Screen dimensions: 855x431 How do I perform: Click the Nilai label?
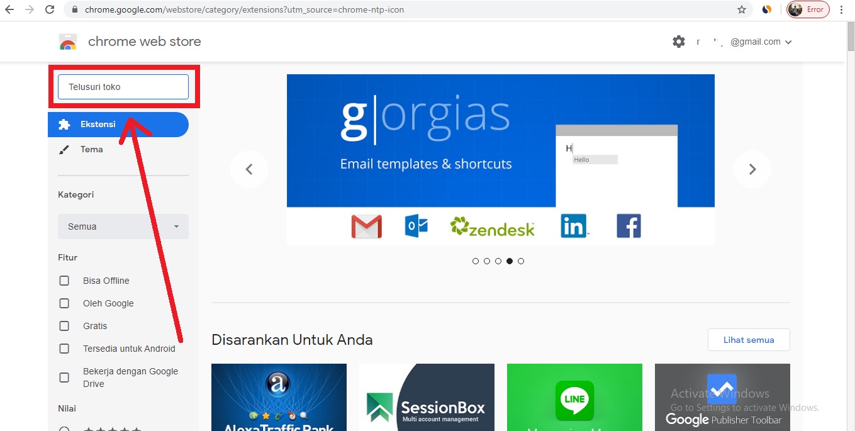pos(67,408)
